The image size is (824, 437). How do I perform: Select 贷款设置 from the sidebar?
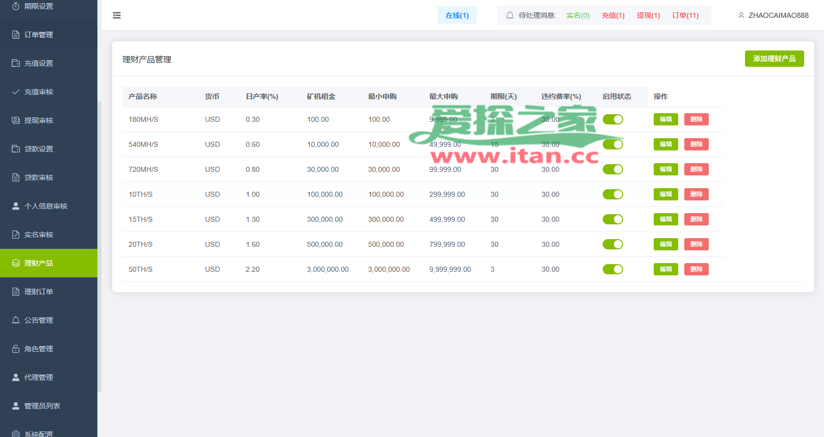[39, 149]
